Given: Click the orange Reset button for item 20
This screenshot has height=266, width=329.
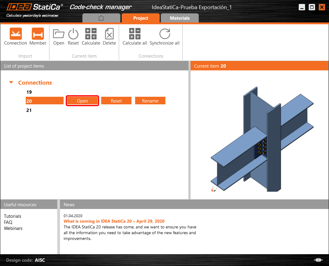Looking at the screenshot, I should pos(116,101).
